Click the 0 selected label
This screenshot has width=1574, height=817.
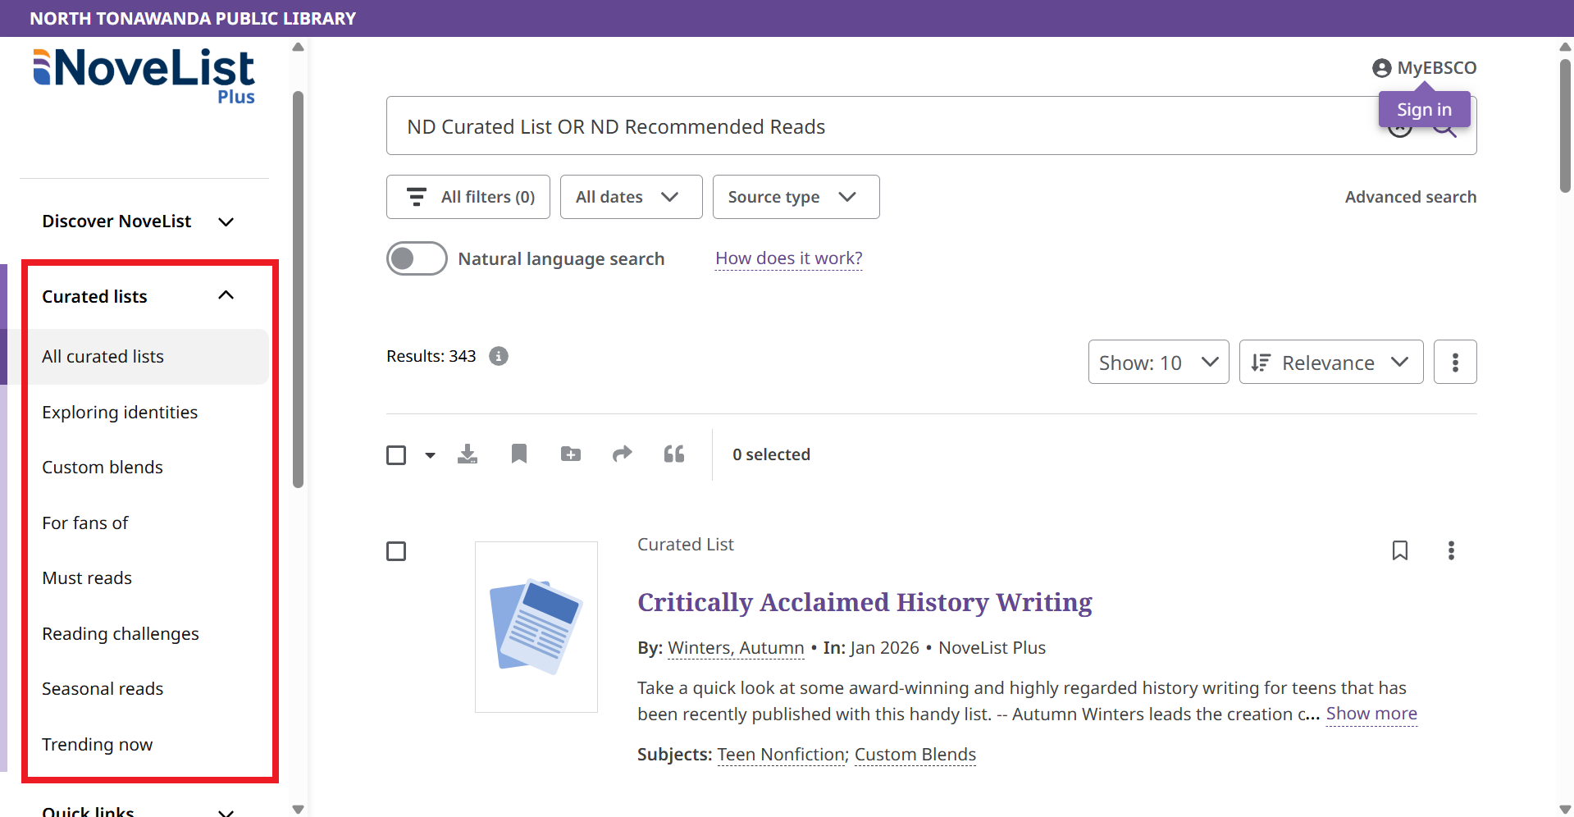771,454
